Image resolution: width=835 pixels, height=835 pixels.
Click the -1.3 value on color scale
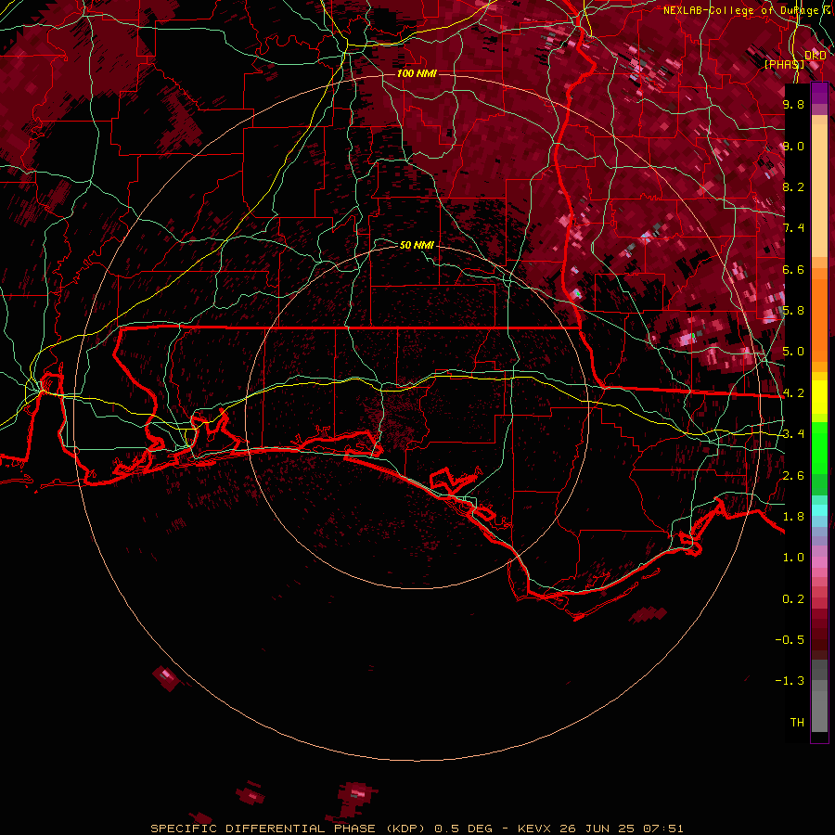pyautogui.click(x=790, y=681)
